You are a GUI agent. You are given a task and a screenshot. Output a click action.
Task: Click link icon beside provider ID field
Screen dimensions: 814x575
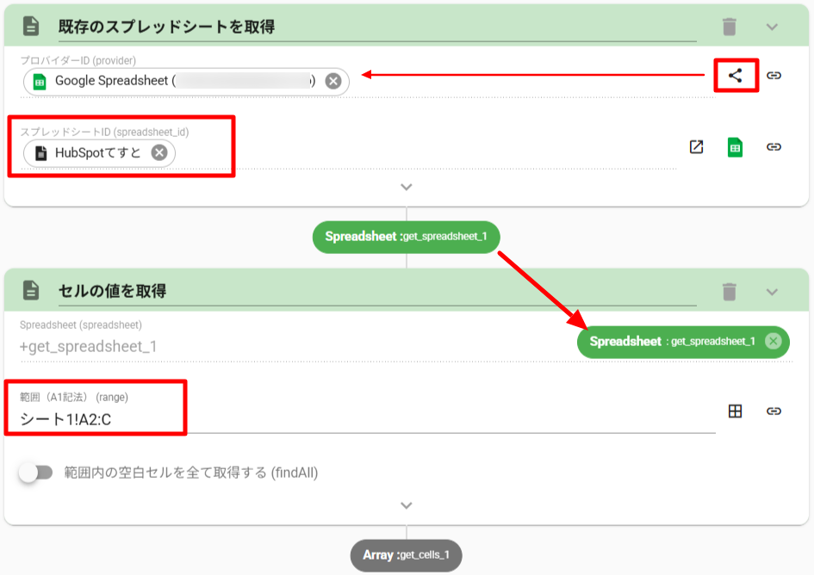click(x=774, y=76)
